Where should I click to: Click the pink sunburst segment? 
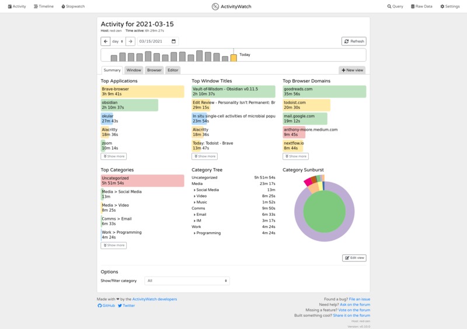click(x=308, y=181)
